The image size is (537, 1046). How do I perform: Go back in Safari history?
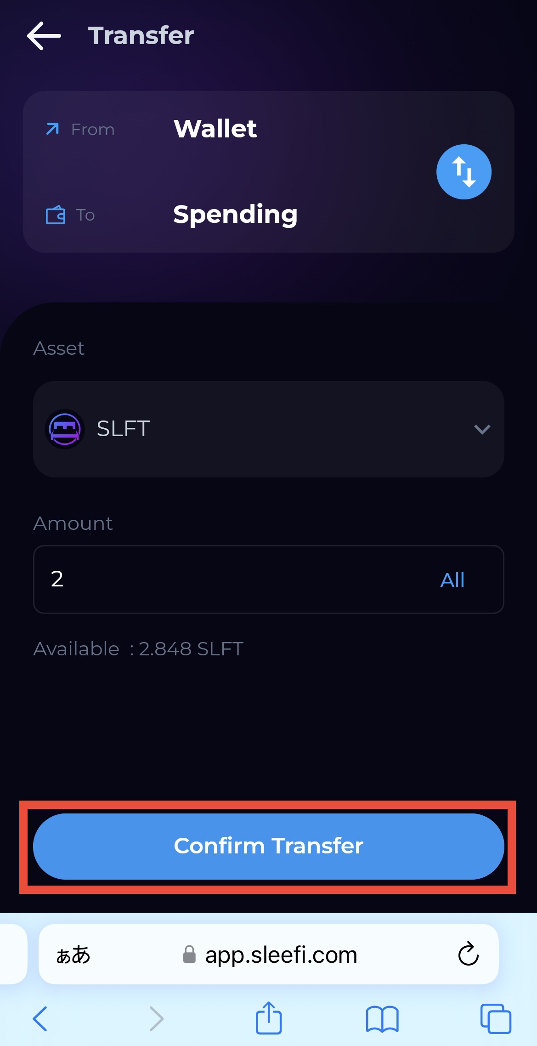coord(40,1018)
